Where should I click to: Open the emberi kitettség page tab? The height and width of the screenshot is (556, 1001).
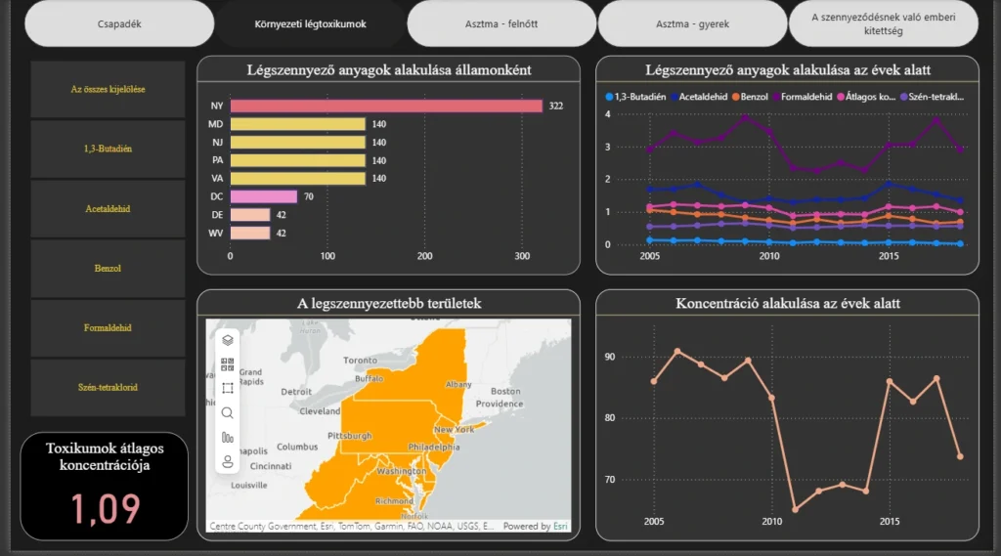pos(884,23)
